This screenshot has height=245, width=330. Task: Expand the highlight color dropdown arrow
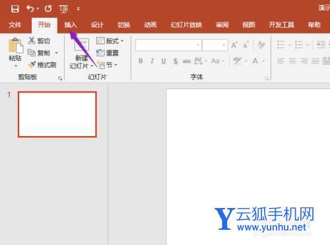(x=246, y=61)
